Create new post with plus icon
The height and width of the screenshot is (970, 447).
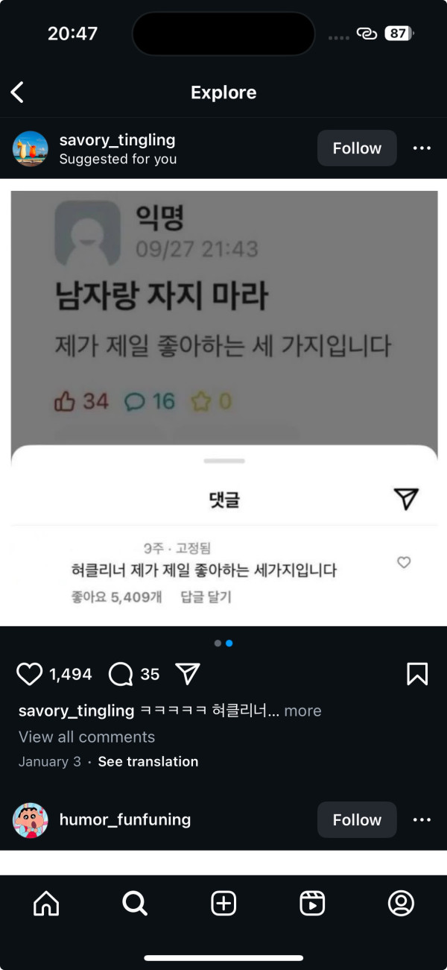223,904
